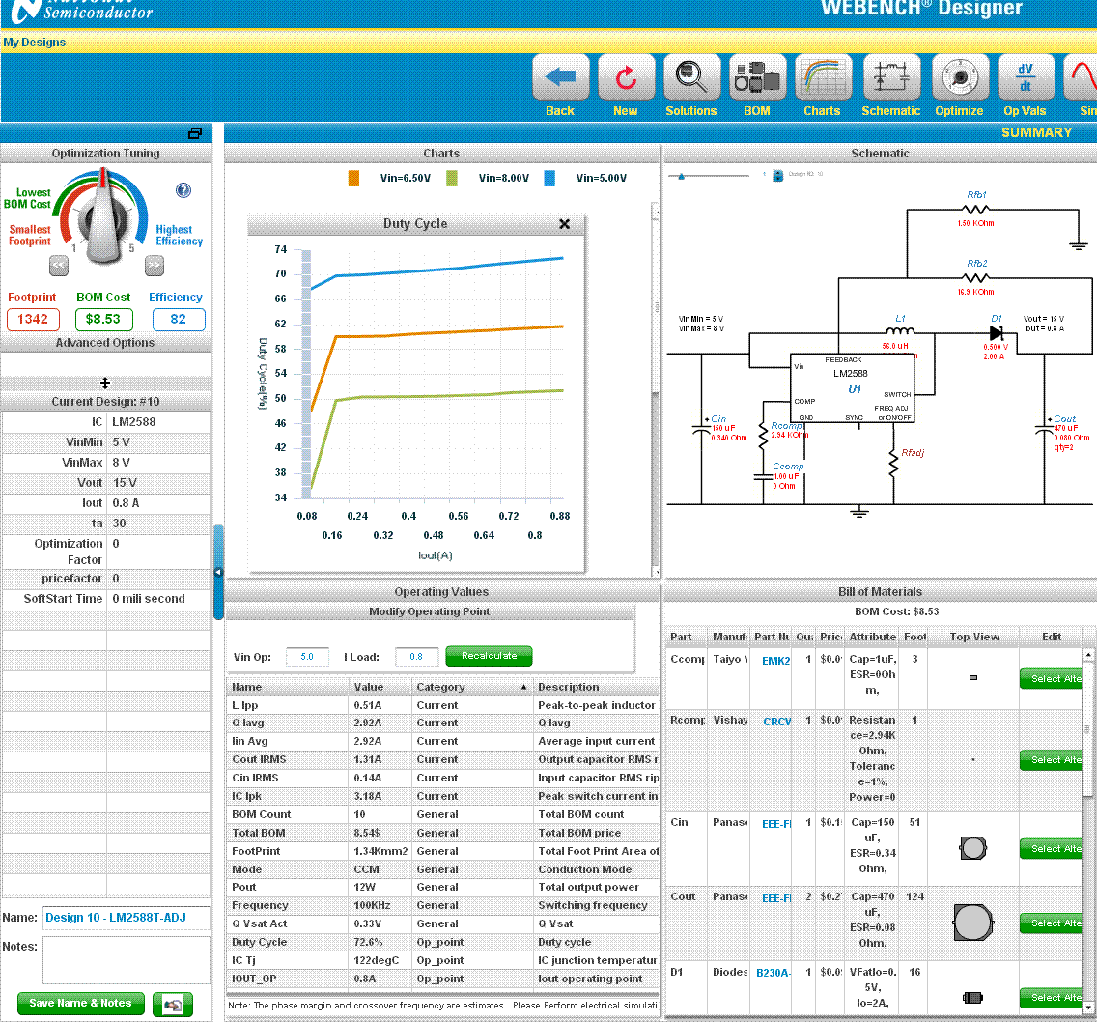
Task: Adjust the schematic zoom slider handle
Action: [x=681, y=176]
